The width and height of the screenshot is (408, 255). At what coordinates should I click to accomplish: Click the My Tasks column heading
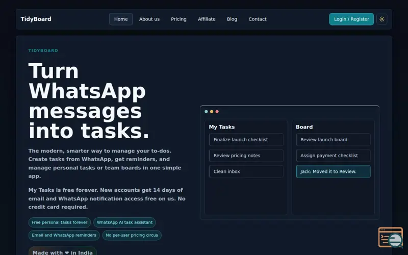(x=222, y=127)
